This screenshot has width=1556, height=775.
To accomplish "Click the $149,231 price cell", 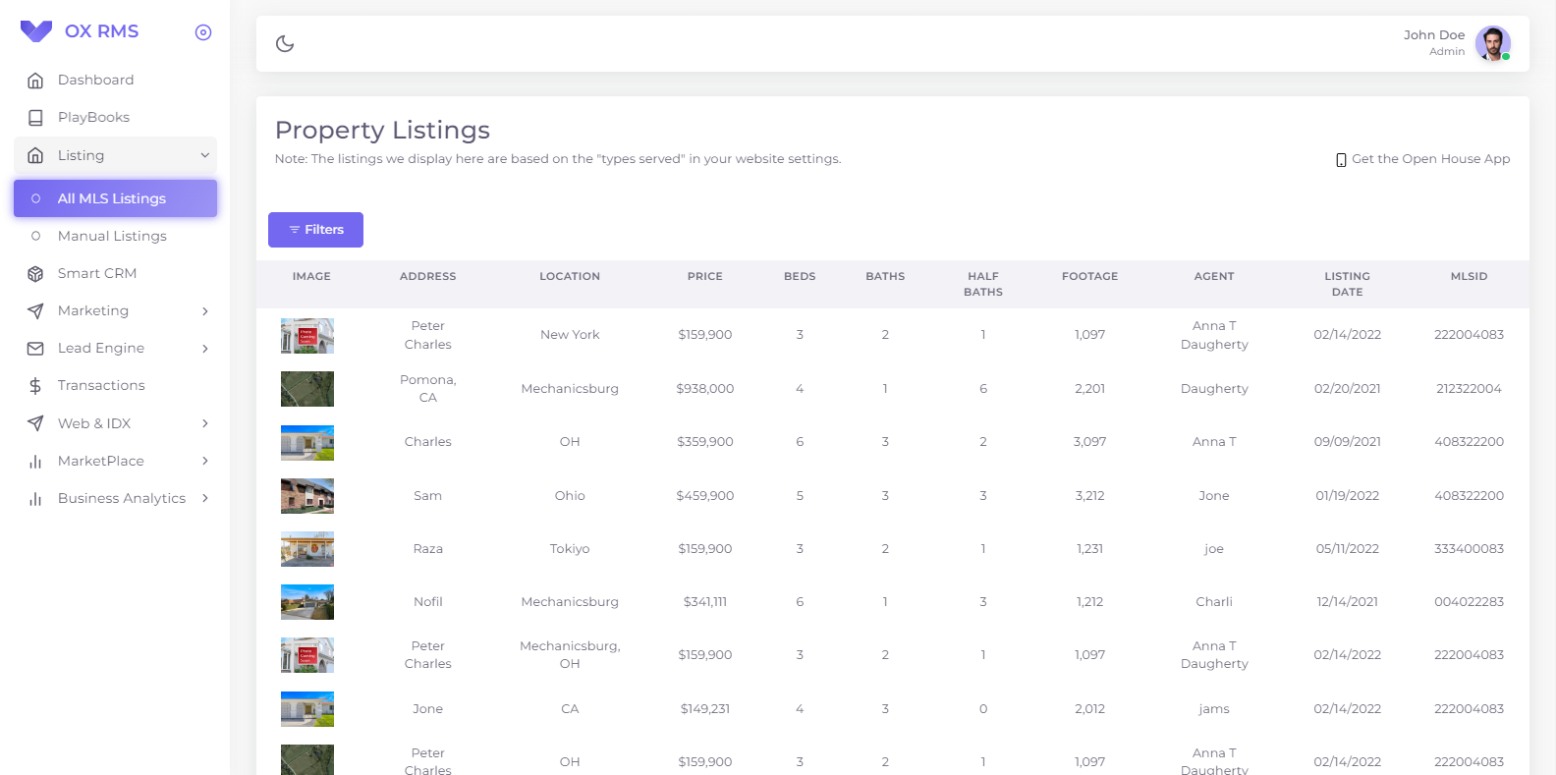I will [x=705, y=709].
